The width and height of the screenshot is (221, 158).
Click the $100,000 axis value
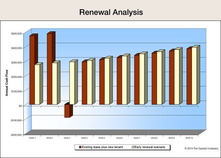click(16, 91)
